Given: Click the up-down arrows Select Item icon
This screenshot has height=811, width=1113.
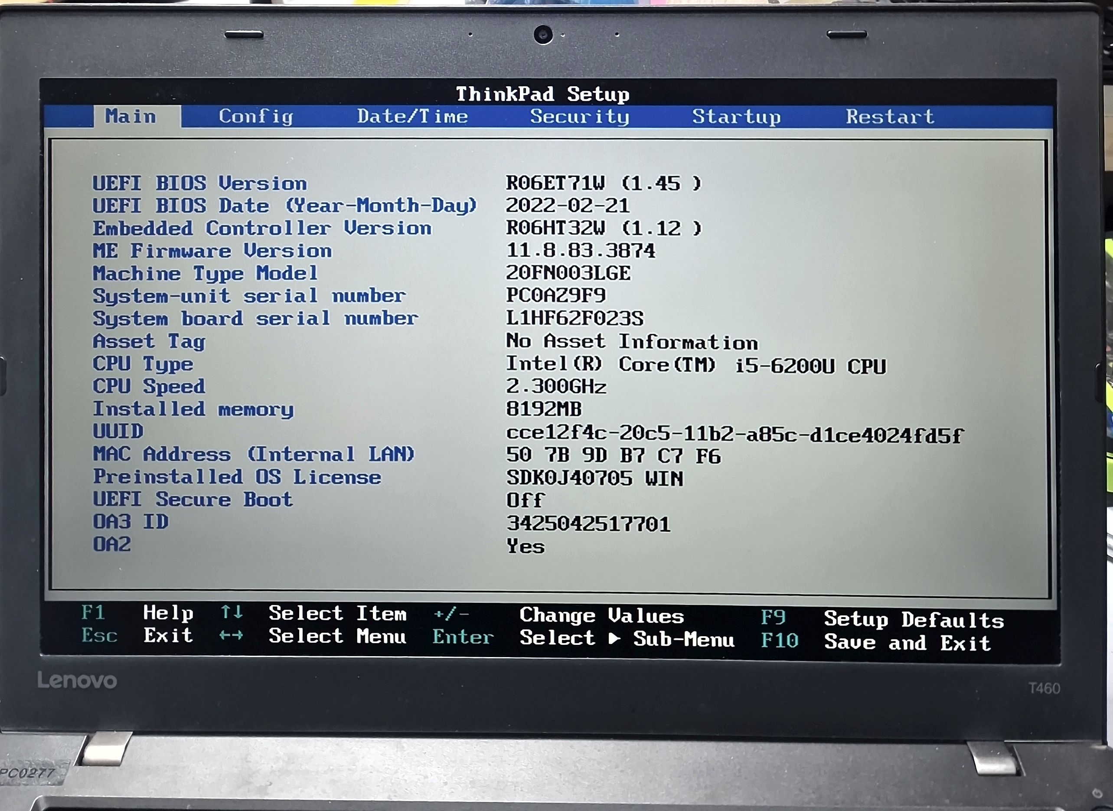Looking at the screenshot, I should [x=232, y=612].
